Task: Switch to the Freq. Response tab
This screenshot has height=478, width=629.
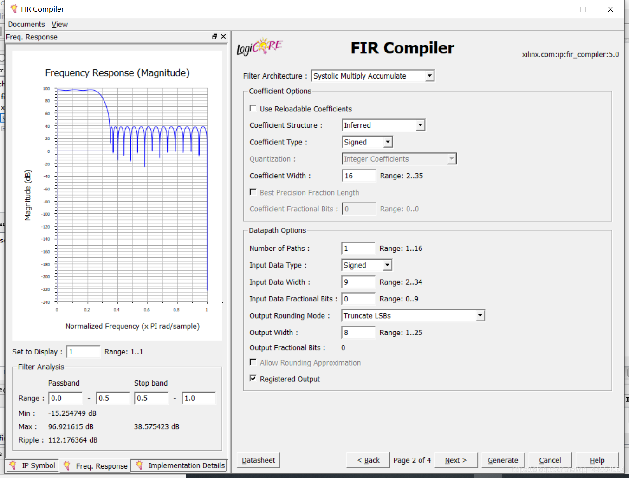Action: tap(95, 466)
